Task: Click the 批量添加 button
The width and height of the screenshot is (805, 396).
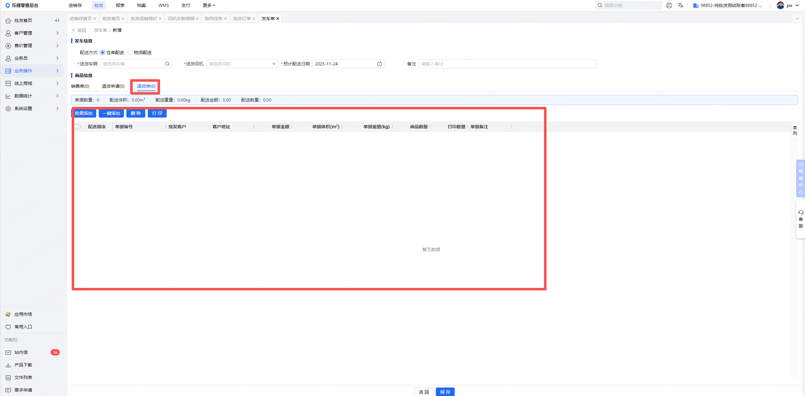Action: 84,113
